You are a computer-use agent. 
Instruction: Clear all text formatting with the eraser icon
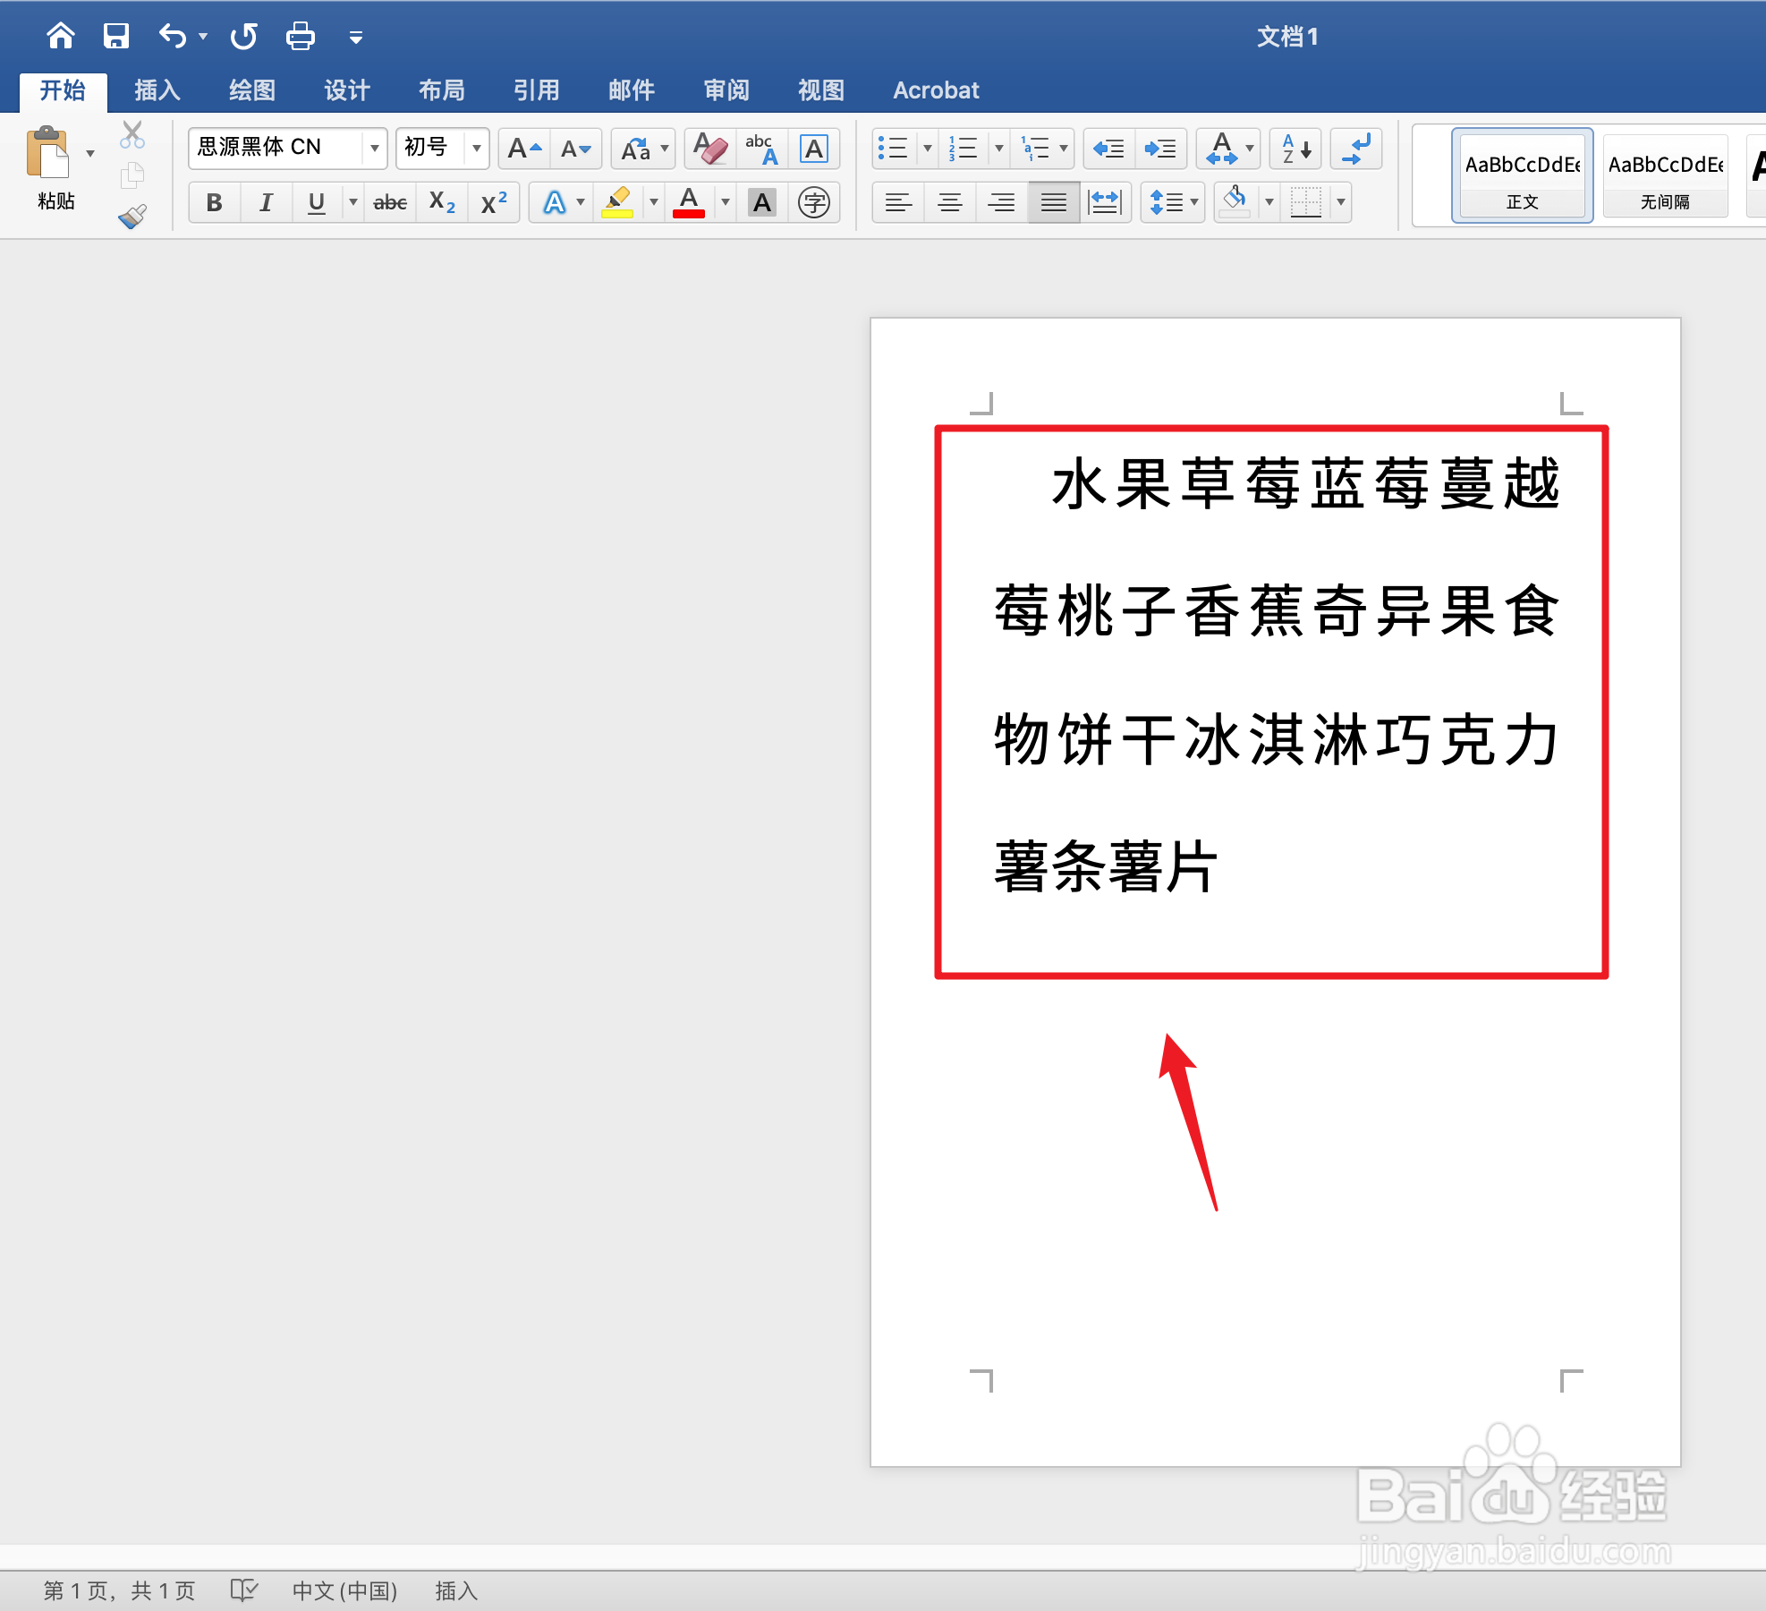tap(708, 149)
